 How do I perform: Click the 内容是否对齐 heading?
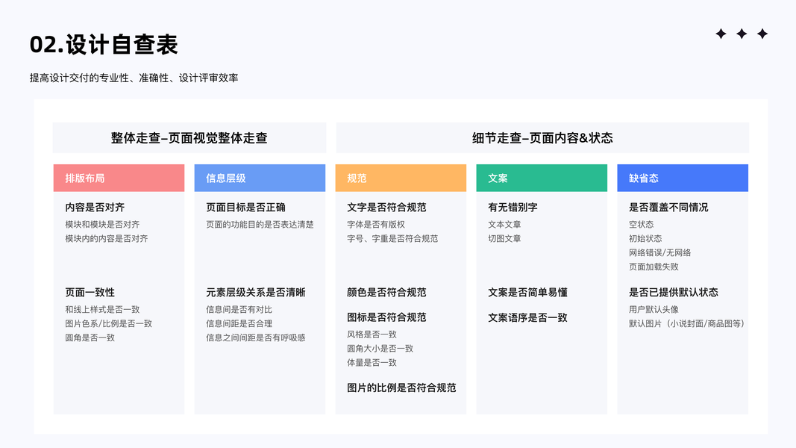[95, 208]
